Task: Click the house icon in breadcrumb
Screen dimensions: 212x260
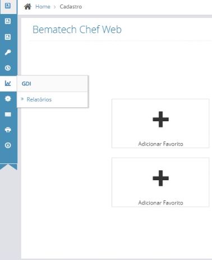Action: 27,7
